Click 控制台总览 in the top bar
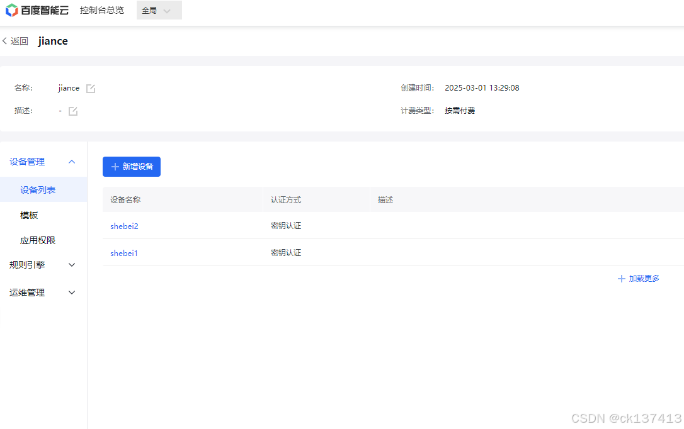This screenshot has height=429, width=684. tap(102, 10)
